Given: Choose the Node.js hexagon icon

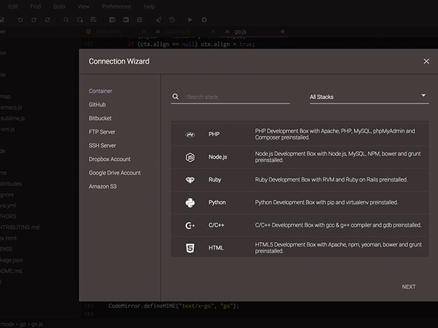Looking at the screenshot, I should (x=190, y=157).
